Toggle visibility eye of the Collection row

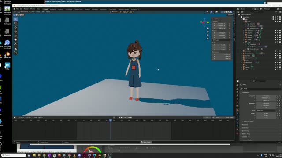click(278, 17)
